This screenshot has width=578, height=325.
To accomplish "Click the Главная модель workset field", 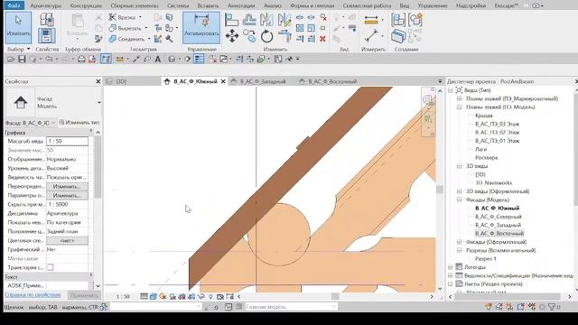I will pos(291,307).
